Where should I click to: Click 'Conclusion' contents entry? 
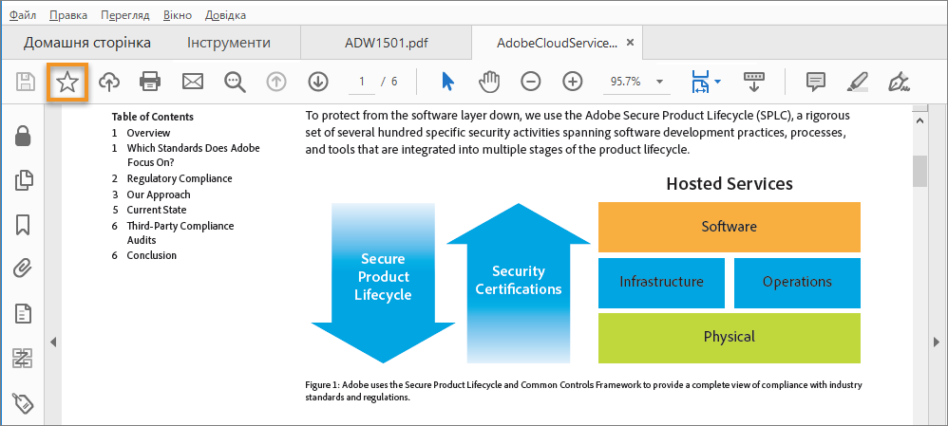coord(152,255)
